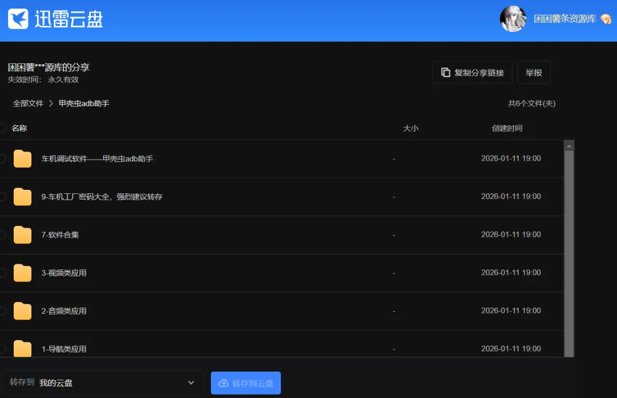The width and height of the screenshot is (617, 398).
Task: Click date 2026-01-11 19:00 of 3-视频类应用
Action: click(x=511, y=273)
